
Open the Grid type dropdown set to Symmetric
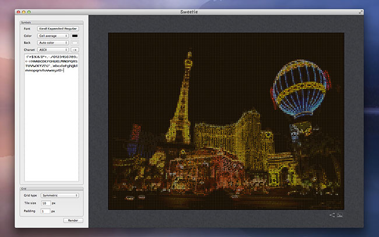[x=60, y=195]
